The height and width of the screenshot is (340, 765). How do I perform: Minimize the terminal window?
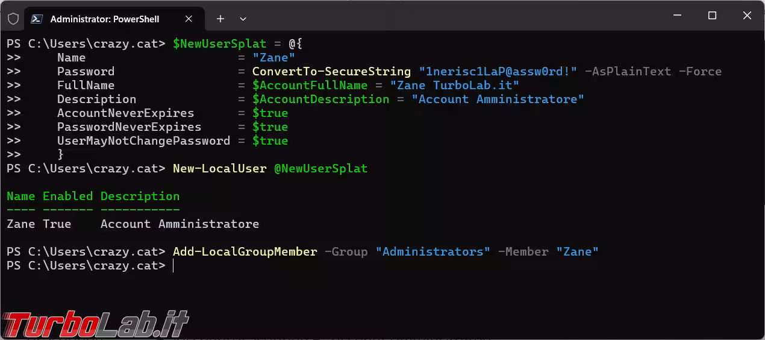[677, 16]
